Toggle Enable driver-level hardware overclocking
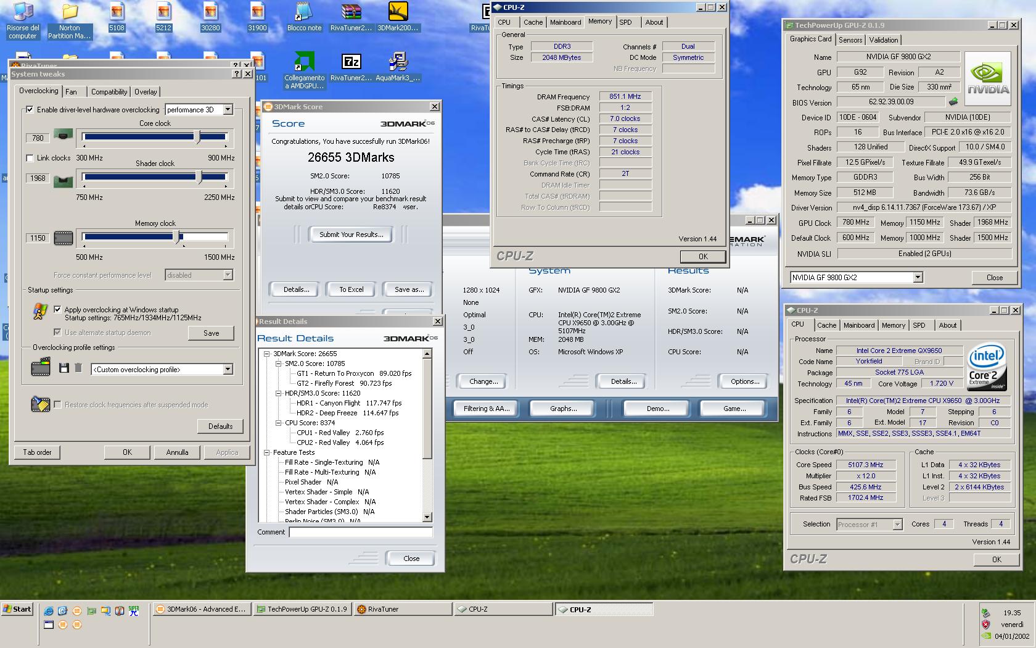The width and height of the screenshot is (1036, 648). coord(29,110)
